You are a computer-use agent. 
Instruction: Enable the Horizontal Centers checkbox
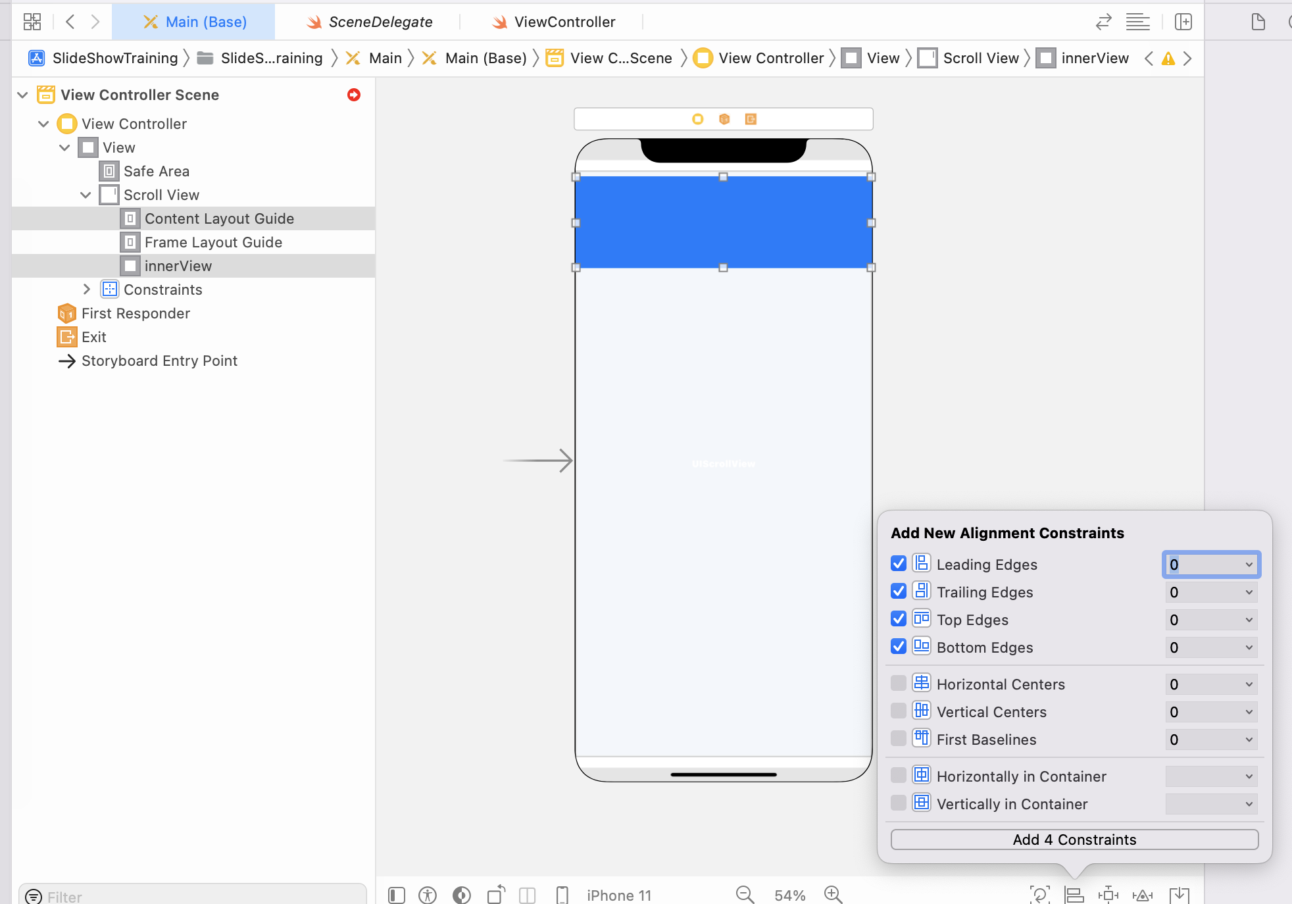tap(899, 684)
